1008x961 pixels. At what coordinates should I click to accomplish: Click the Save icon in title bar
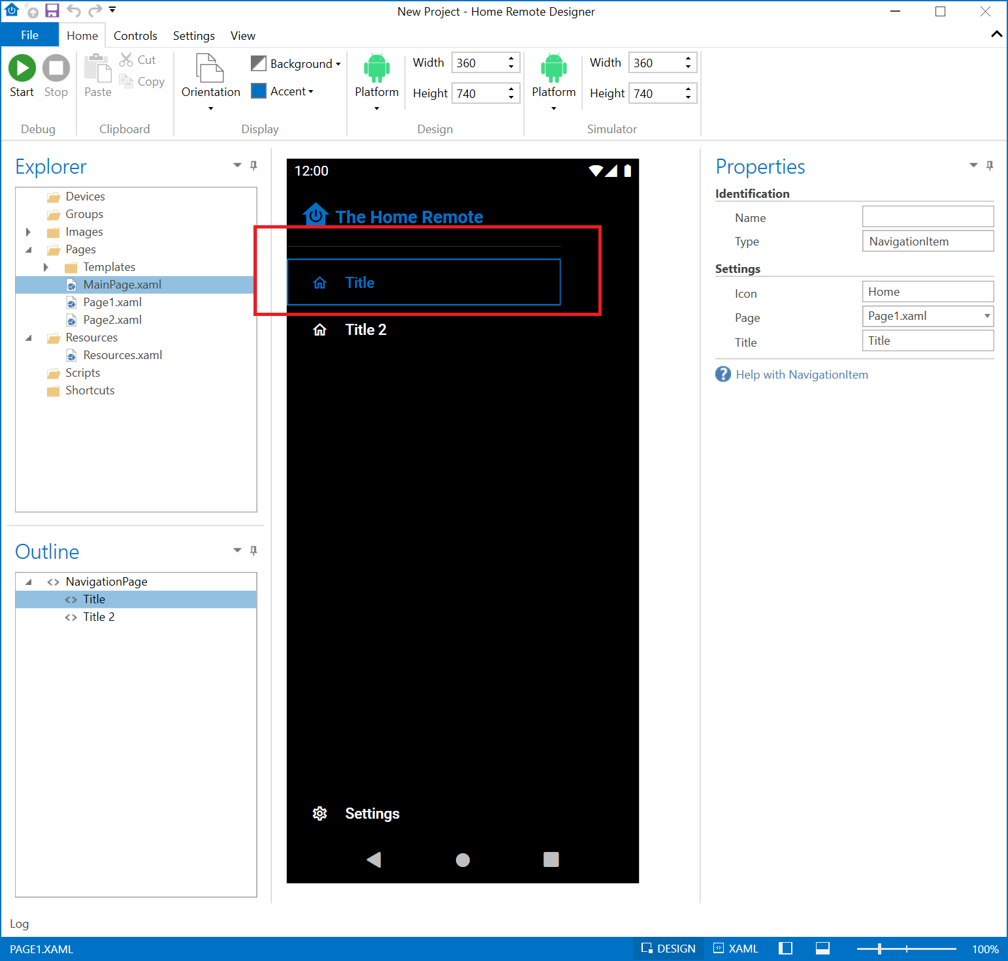52,10
